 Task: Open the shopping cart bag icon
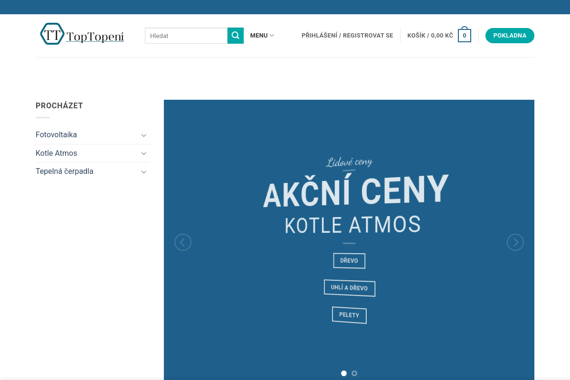point(464,36)
